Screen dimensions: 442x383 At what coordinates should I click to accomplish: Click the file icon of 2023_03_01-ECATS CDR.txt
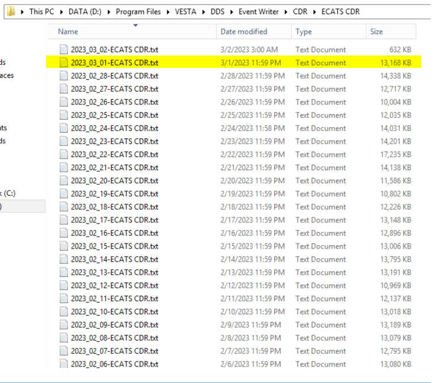point(63,62)
